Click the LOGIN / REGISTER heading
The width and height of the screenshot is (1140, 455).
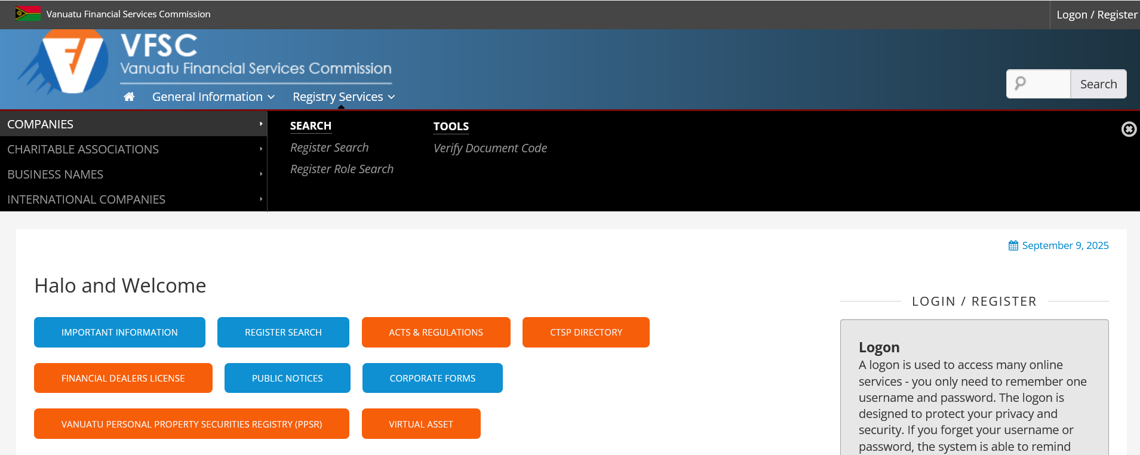(x=974, y=302)
